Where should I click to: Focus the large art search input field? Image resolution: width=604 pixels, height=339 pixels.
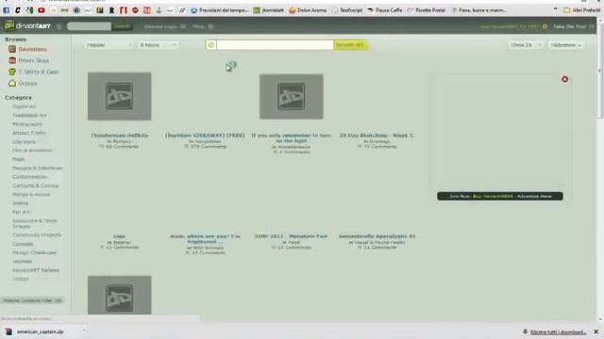(x=275, y=45)
